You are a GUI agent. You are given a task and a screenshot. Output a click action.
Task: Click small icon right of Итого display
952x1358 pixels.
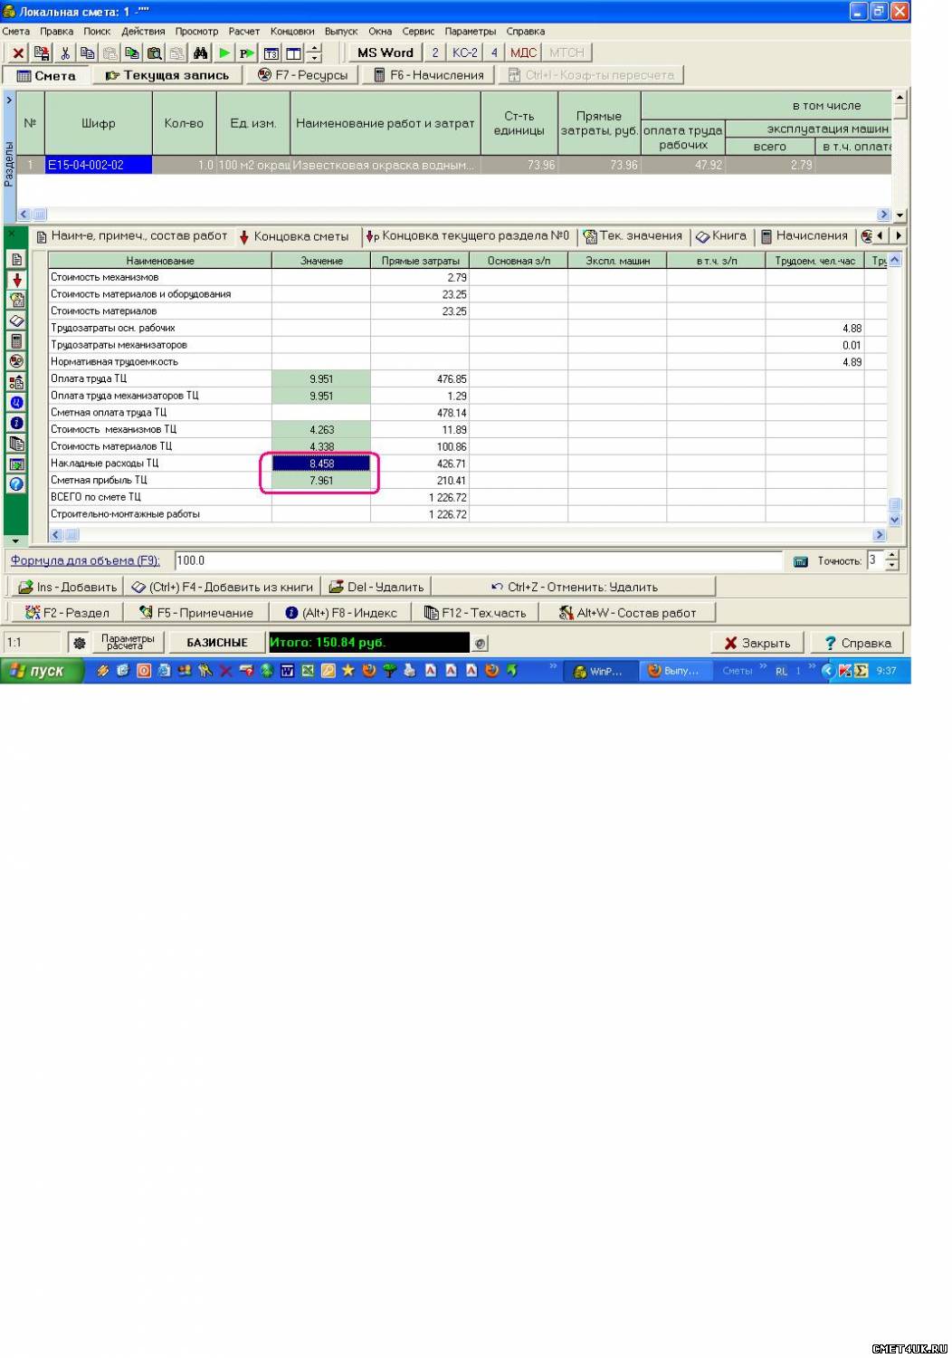481,644
